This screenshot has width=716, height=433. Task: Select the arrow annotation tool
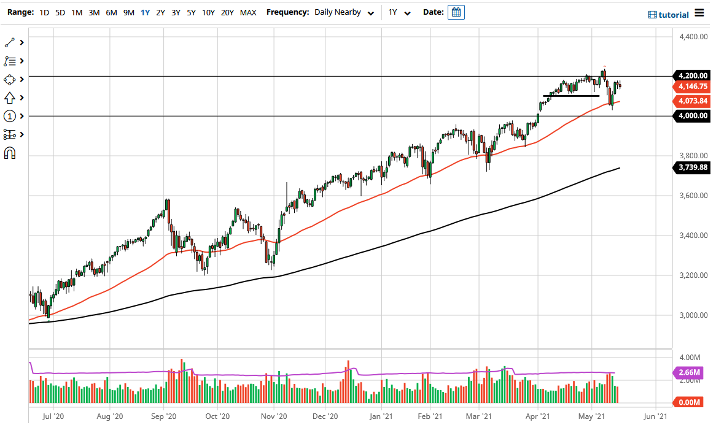click(x=9, y=98)
